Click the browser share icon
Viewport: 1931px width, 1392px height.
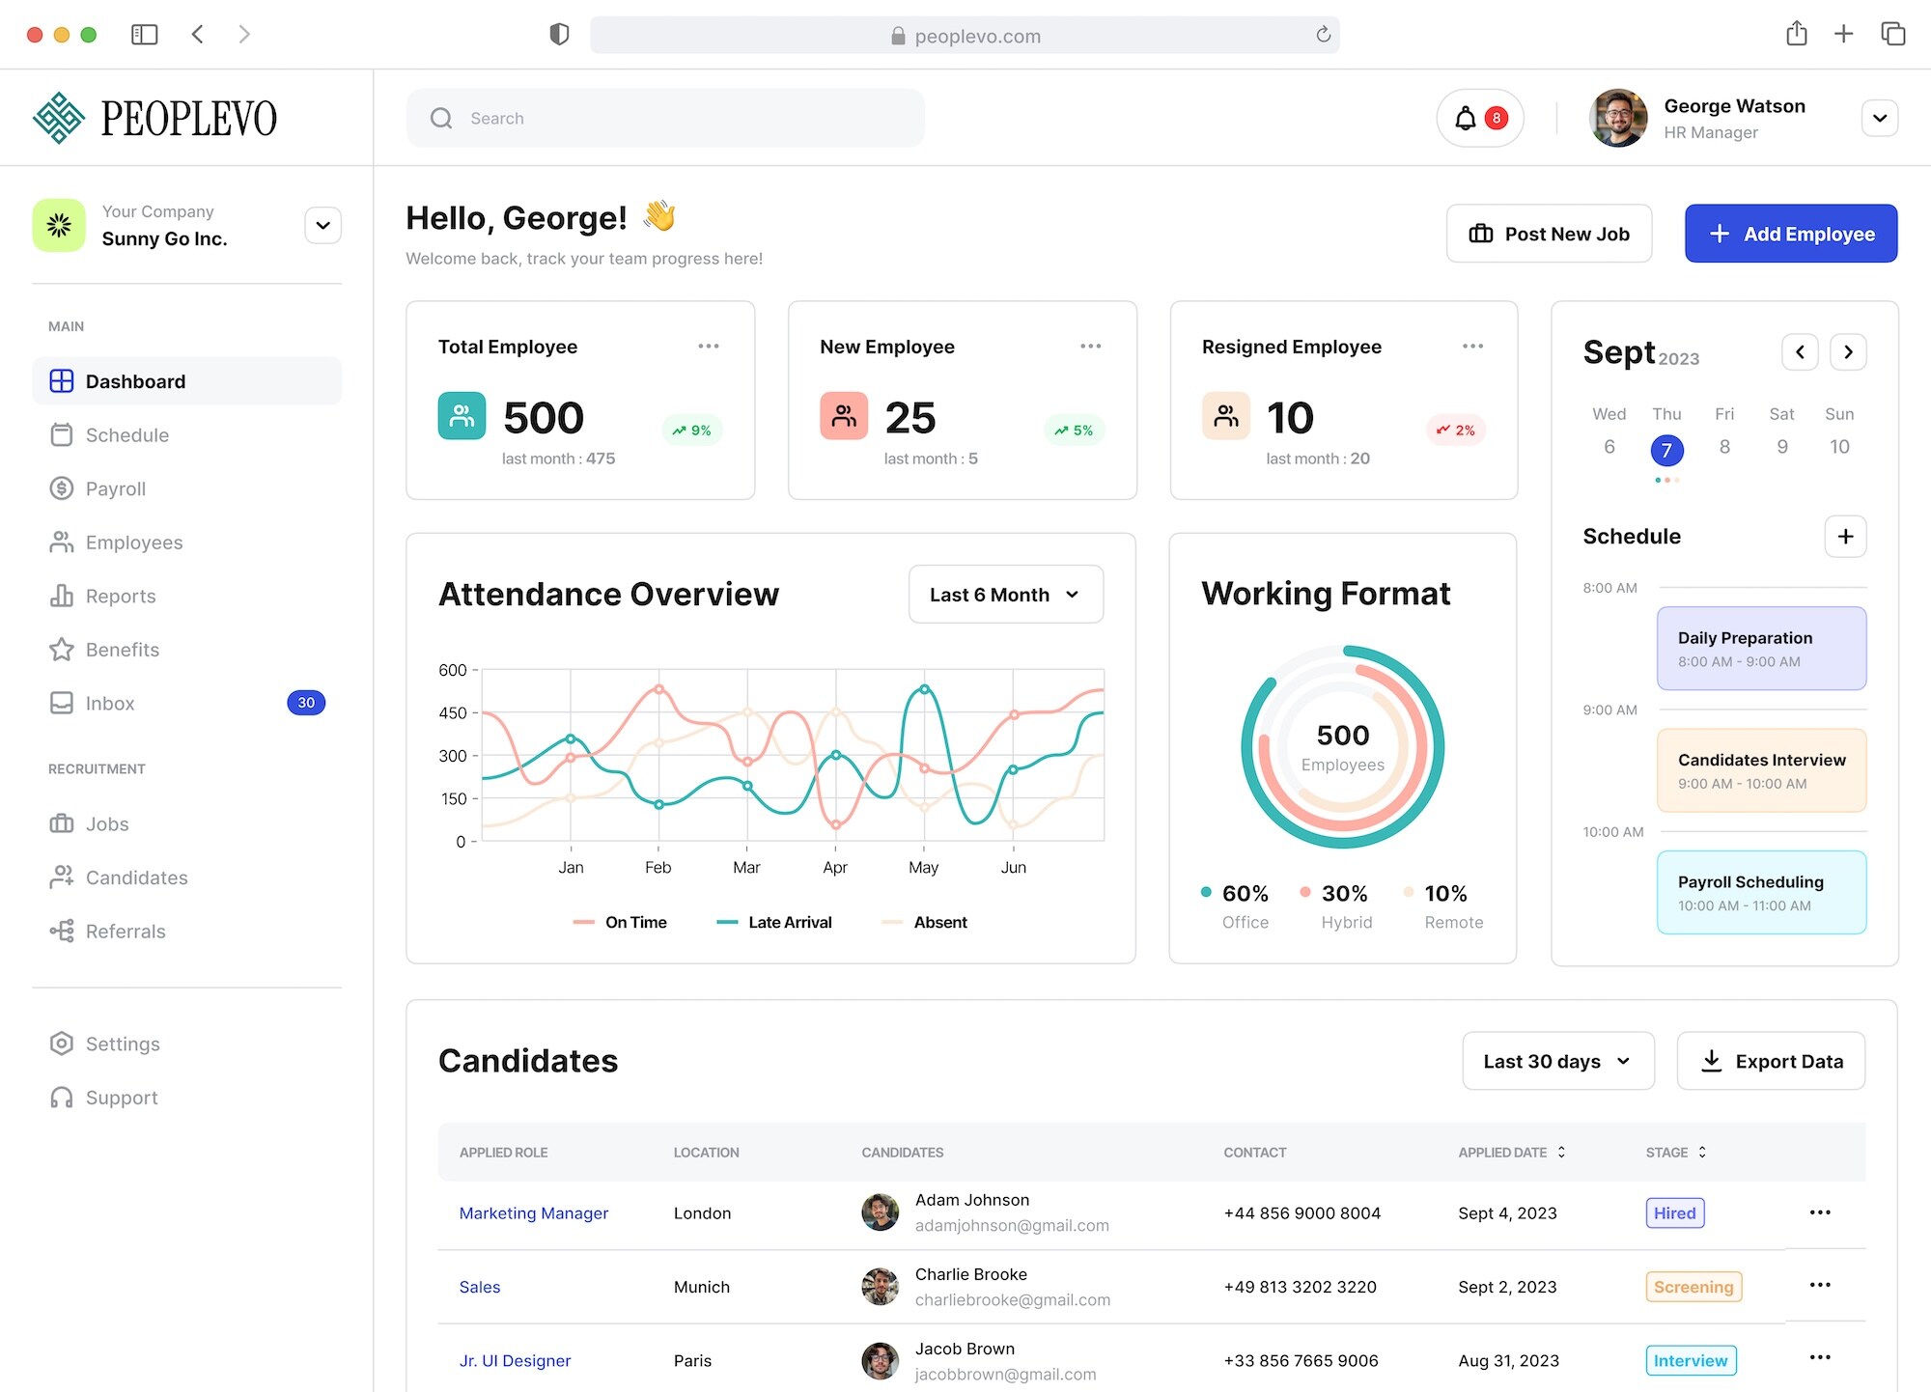(x=1796, y=35)
